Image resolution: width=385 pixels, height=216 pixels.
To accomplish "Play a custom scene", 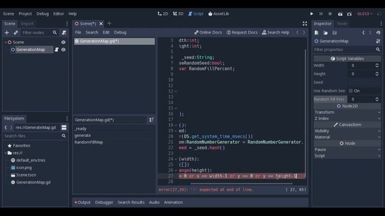I will [349, 14].
